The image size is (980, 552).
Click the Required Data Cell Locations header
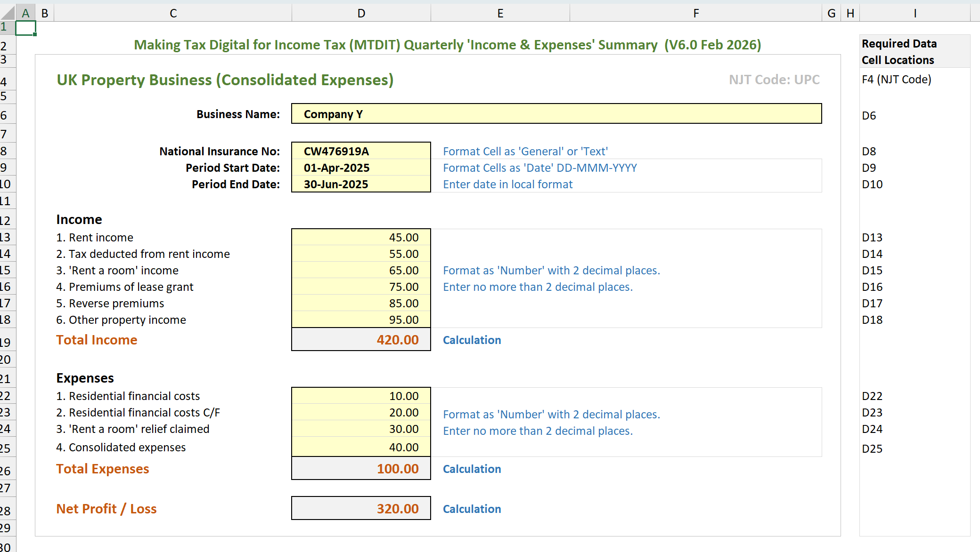coord(899,51)
